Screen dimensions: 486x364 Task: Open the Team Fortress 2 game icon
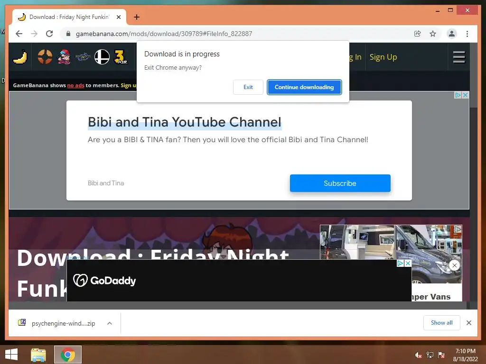(x=45, y=57)
